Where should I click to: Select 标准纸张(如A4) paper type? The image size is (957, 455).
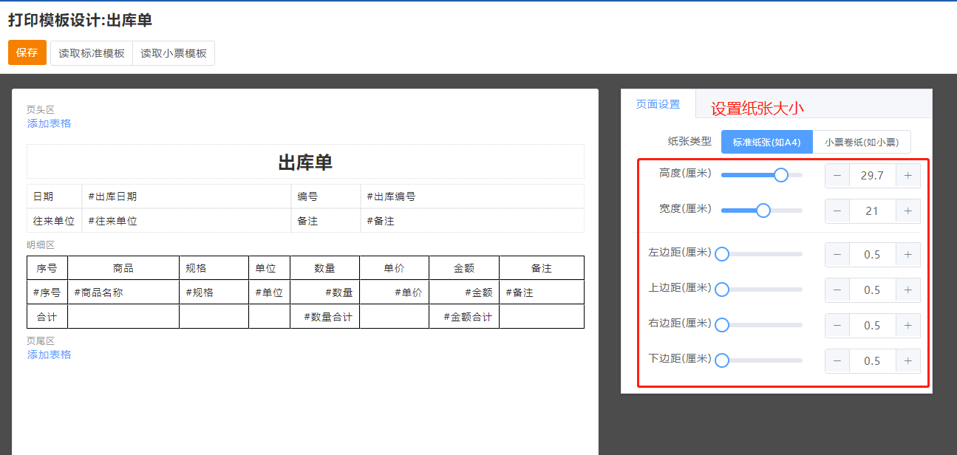point(766,142)
